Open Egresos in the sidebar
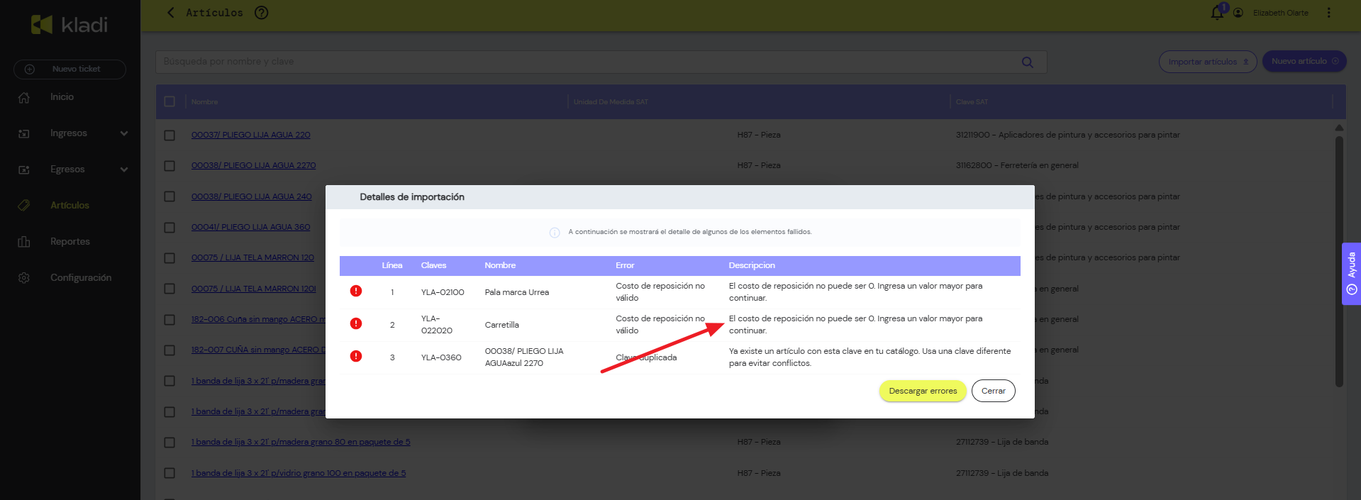 coord(67,170)
